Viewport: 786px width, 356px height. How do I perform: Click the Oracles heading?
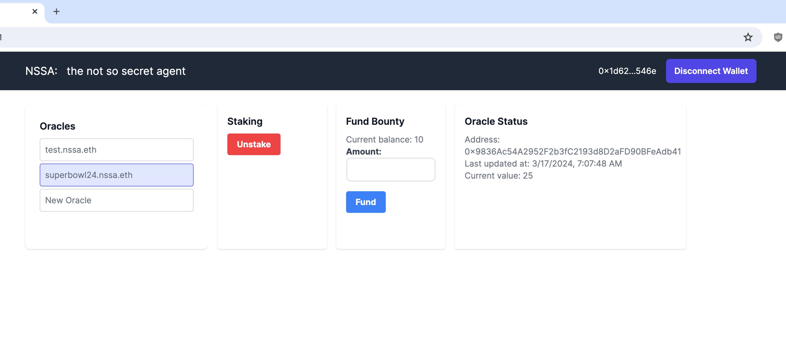tap(57, 126)
